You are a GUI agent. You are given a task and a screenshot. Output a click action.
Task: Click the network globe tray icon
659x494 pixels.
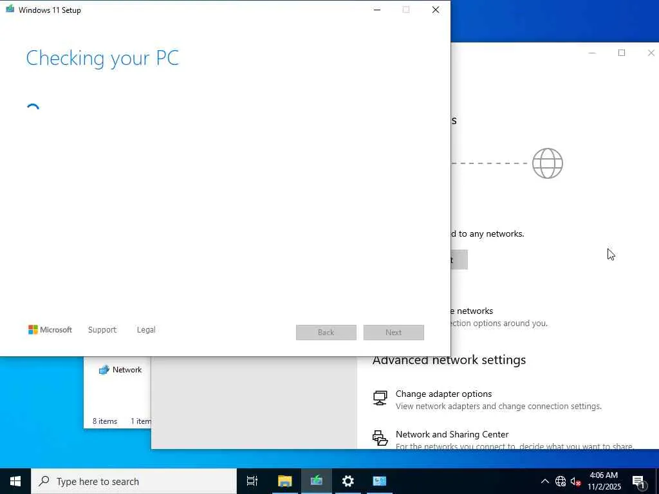pyautogui.click(x=561, y=481)
